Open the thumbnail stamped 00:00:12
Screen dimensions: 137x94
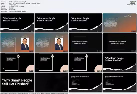point(85,23)
